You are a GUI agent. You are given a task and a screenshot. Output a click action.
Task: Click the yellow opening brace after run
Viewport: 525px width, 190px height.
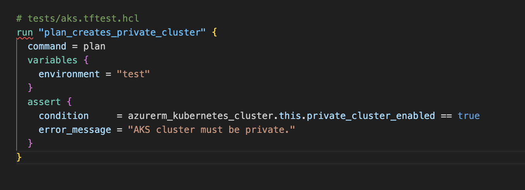(x=214, y=32)
